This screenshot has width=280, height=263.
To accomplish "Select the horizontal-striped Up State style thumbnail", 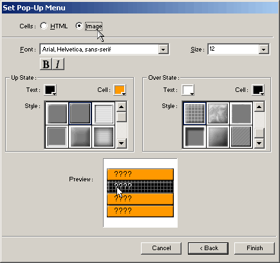I will pos(104,114).
